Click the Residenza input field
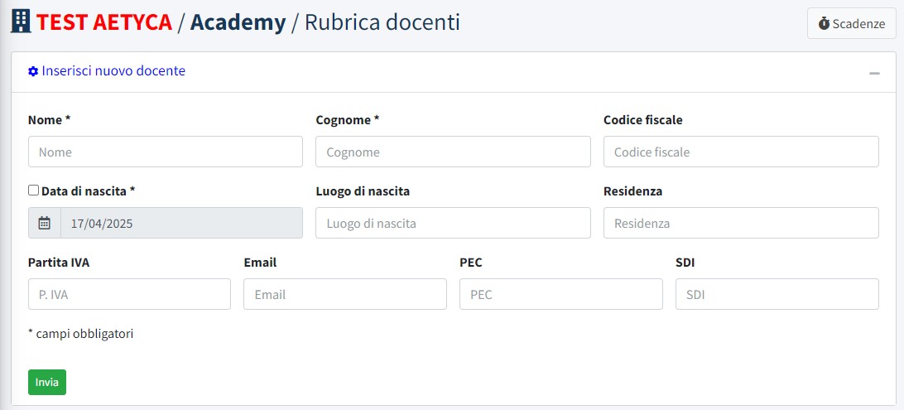 [740, 223]
